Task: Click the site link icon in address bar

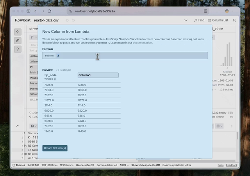Action: tap(70, 11)
